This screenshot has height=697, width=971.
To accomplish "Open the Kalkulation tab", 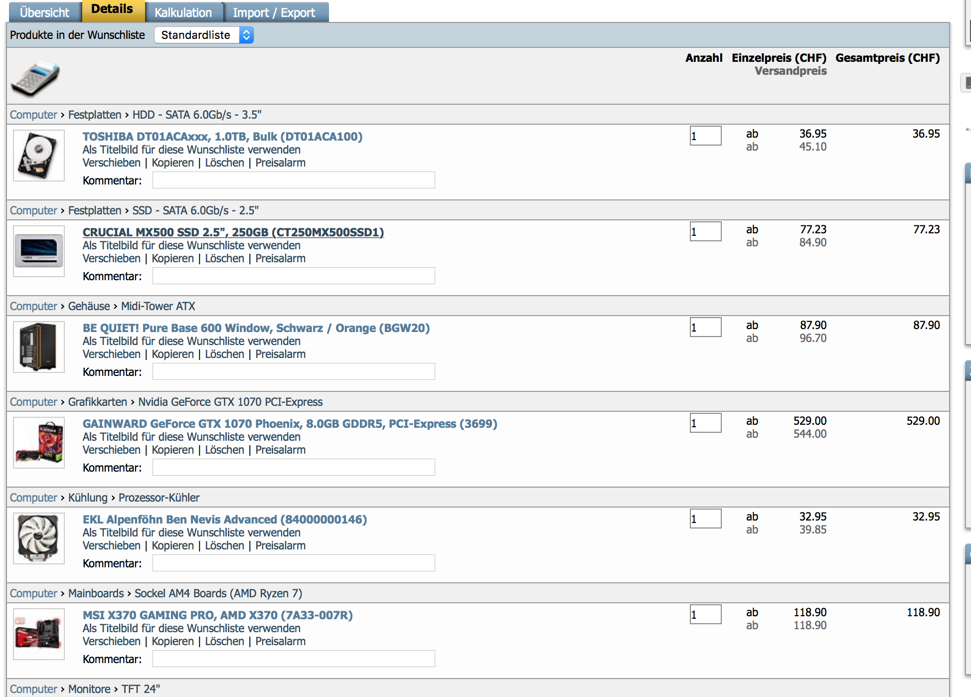I will 183,12.
